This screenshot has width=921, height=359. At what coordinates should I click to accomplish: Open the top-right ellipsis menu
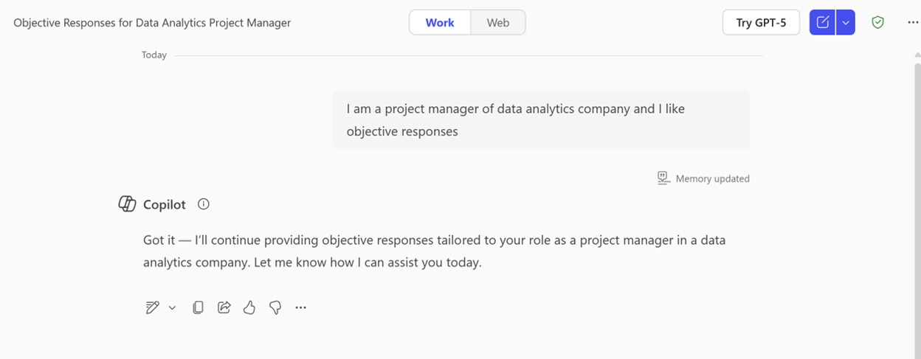pos(913,22)
